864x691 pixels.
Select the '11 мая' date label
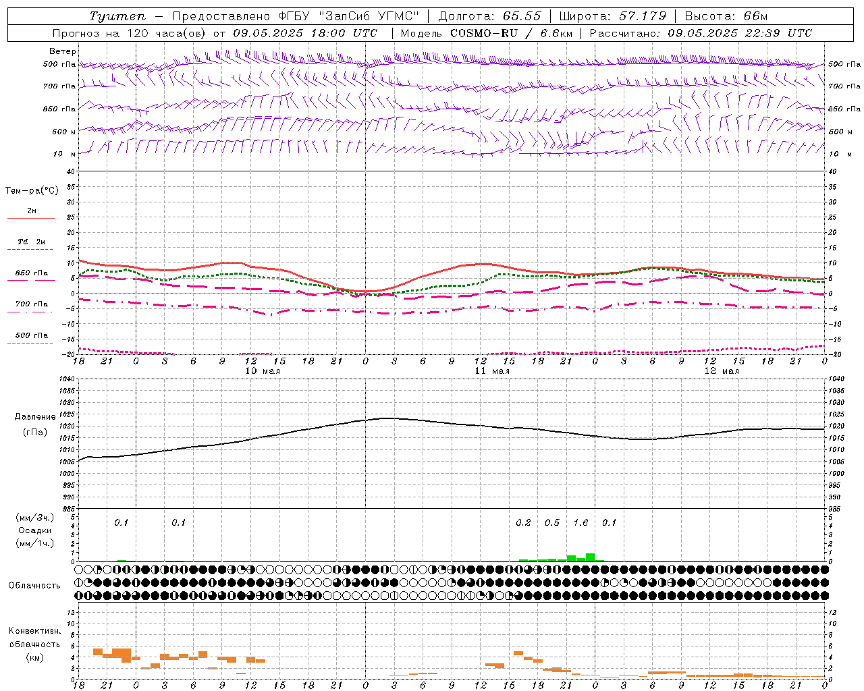pyautogui.click(x=492, y=371)
